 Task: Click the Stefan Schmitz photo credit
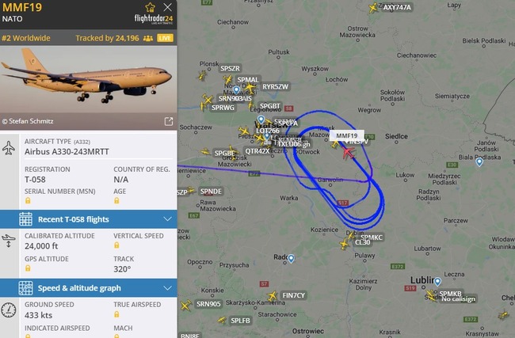(x=28, y=121)
